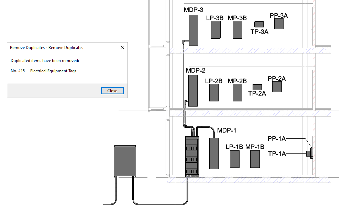Image resolution: width=343 pixels, height=210 pixels.
Task: Select the wall-mounted equipment tagged TP-1A
Action: [x=309, y=153]
